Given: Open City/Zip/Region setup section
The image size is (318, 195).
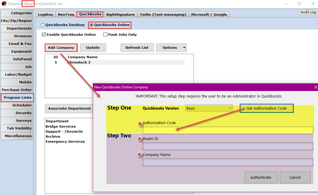Looking at the screenshot, I should pyautogui.click(x=17, y=21).
